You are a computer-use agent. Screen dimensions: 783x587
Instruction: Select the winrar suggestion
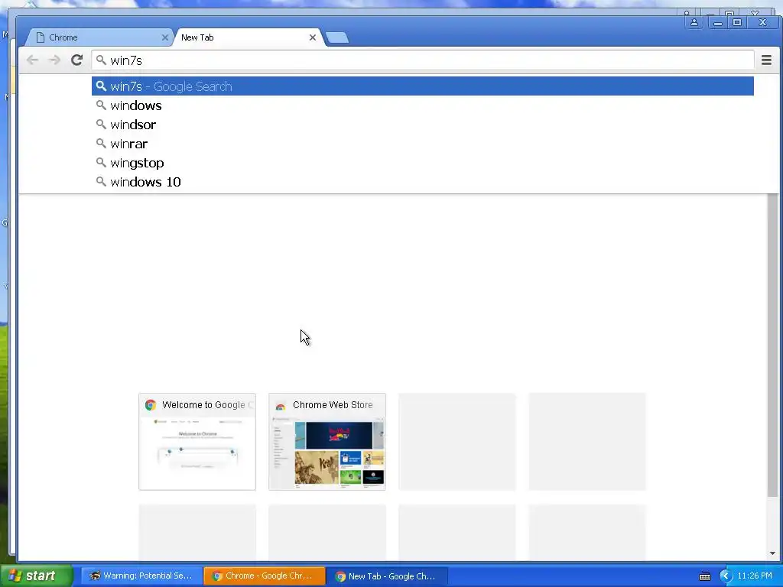(422, 144)
